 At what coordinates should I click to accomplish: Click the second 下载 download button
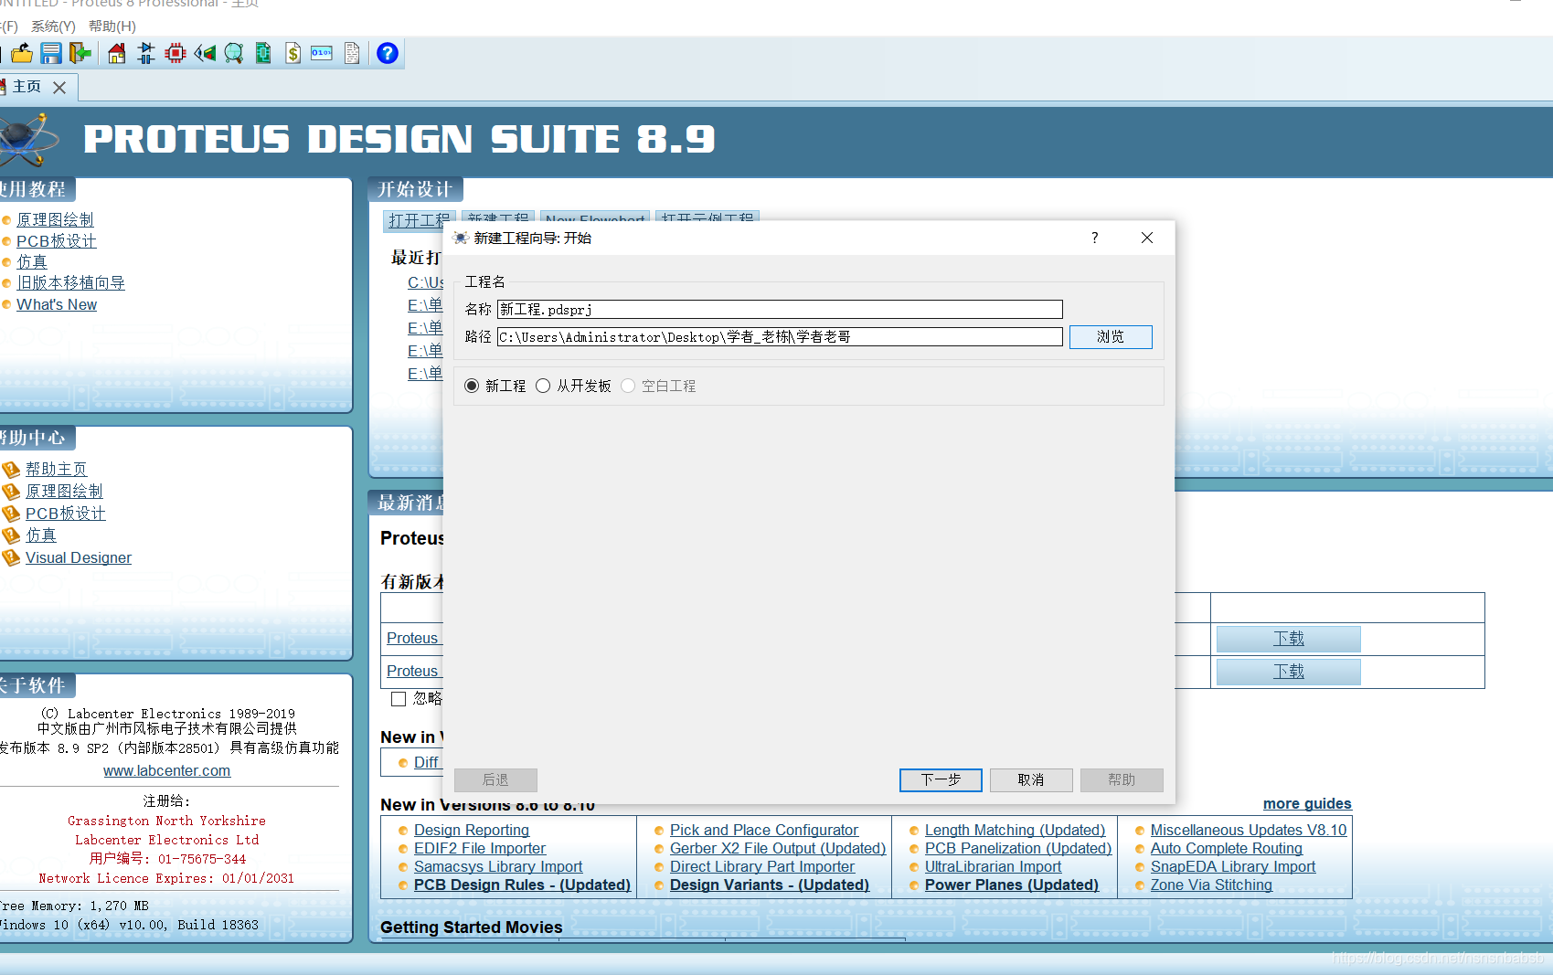click(1289, 672)
